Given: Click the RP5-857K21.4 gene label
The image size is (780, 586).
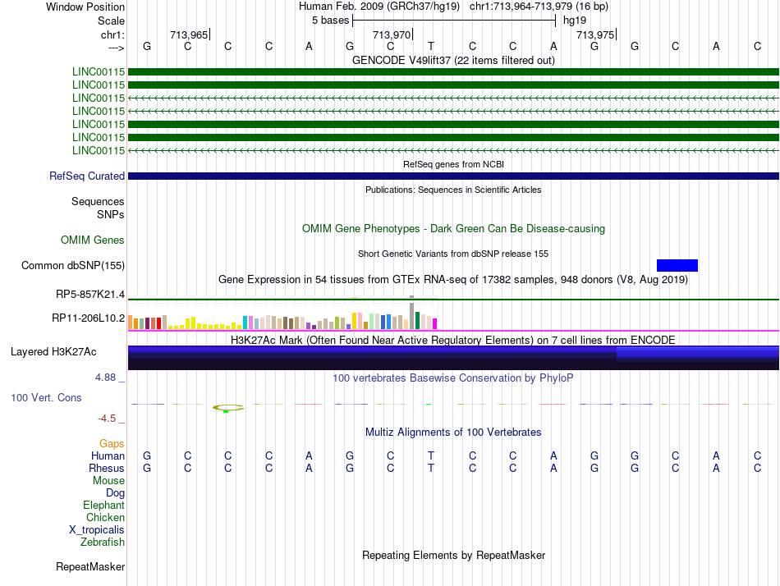Looking at the screenshot, I should click(90, 295).
